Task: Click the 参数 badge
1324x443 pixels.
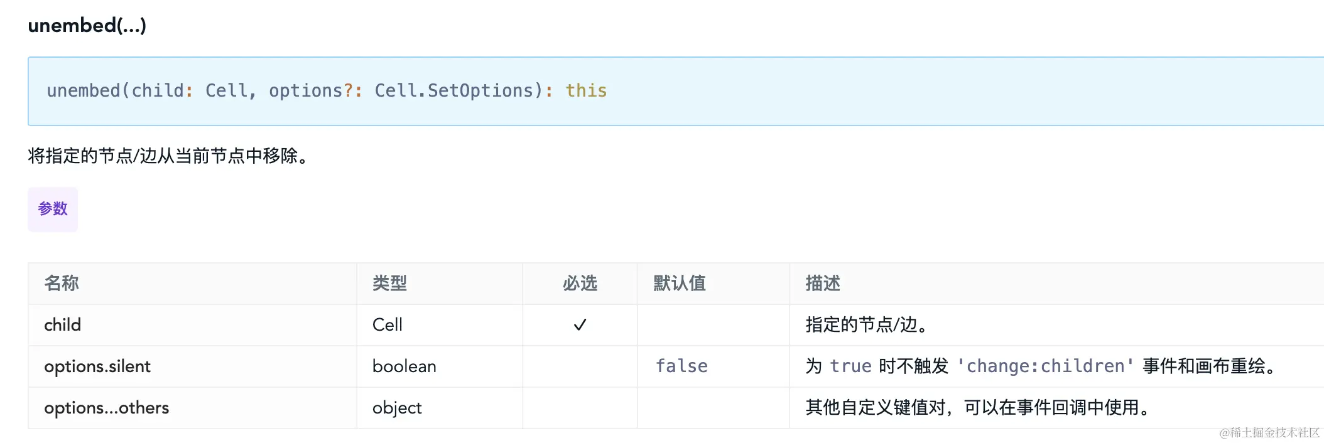Action: point(53,209)
